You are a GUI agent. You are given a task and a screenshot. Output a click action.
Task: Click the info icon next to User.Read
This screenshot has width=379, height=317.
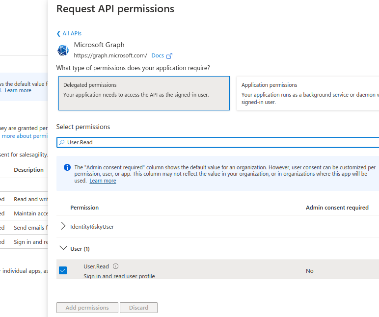pyautogui.click(x=116, y=266)
